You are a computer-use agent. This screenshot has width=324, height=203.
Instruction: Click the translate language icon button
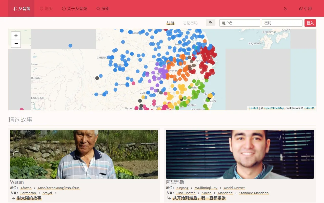[x=211, y=23]
